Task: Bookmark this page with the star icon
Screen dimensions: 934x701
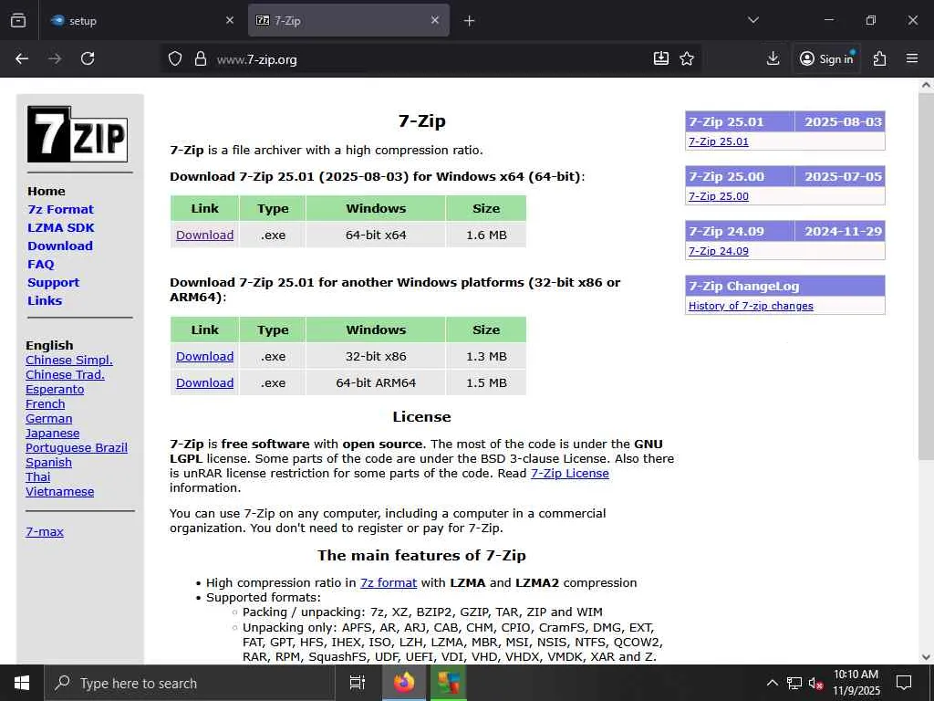Action: pyautogui.click(x=687, y=58)
